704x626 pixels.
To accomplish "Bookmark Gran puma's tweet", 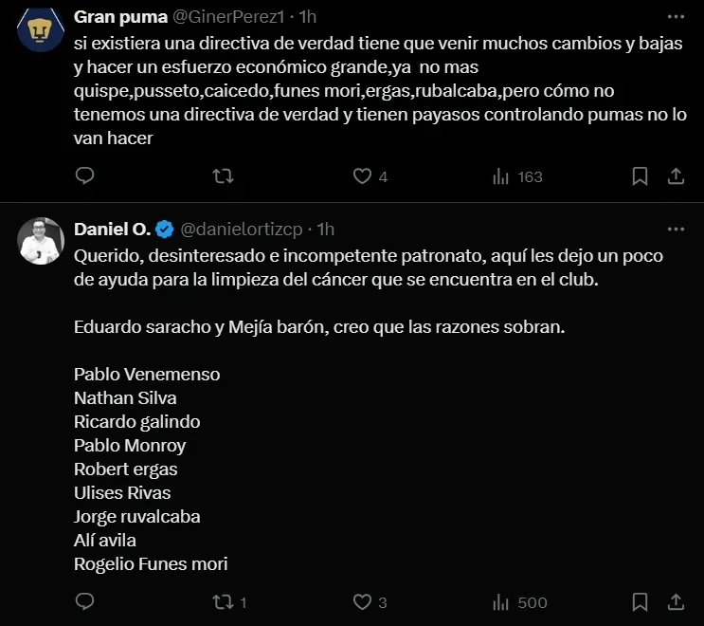I will click(x=640, y=176).
